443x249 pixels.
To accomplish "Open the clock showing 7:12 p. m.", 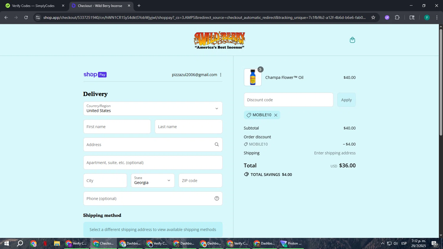I will [x=419, y=243].
